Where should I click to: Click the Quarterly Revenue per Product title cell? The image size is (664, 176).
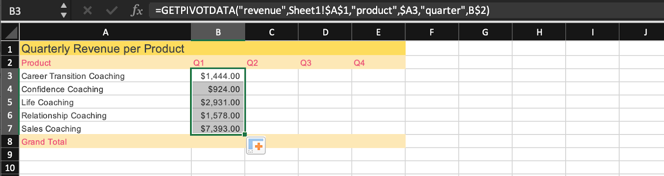click(103, 49)
